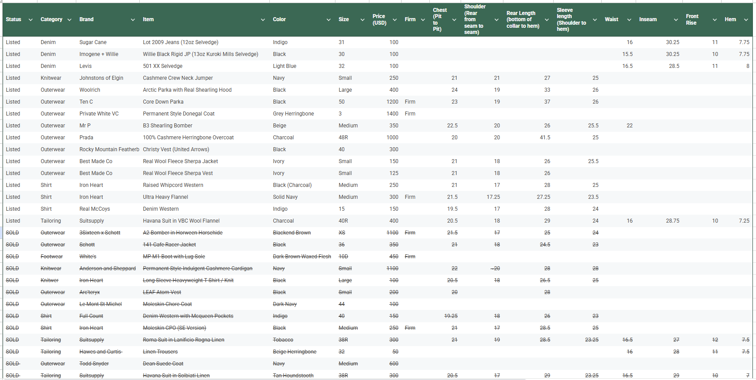Viewport: 756px width, 380px height.
Task: Select the Grey Herringbone color cell
Action: coord(302,114)
